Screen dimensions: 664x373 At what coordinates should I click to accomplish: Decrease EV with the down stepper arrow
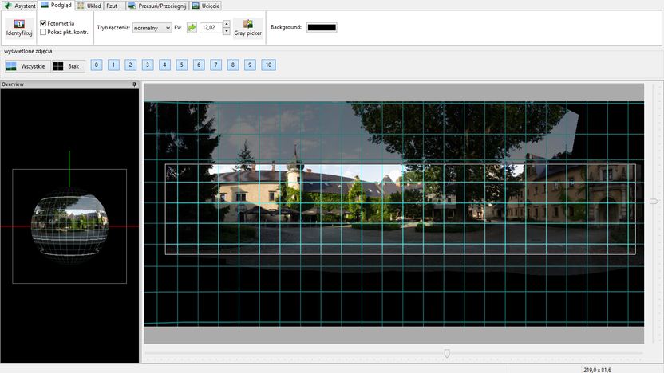[227, 31]
